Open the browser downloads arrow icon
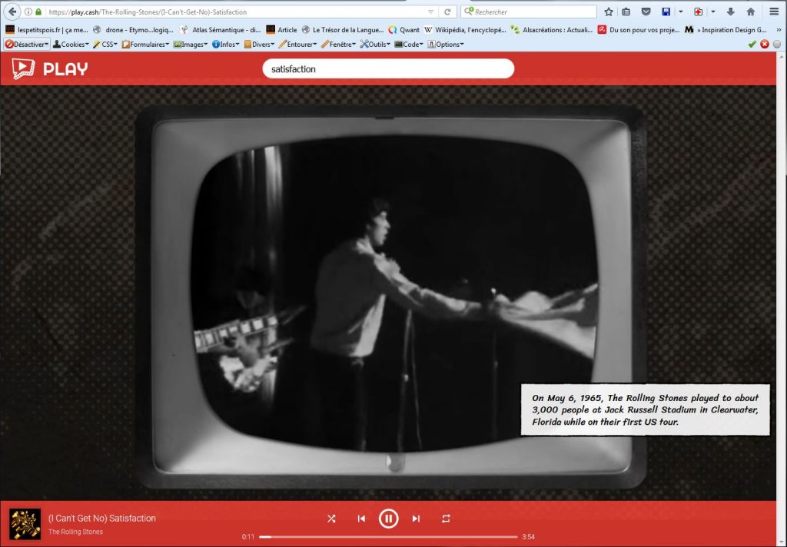The width and height of the screenshot is (787, 547). (730, 12)
